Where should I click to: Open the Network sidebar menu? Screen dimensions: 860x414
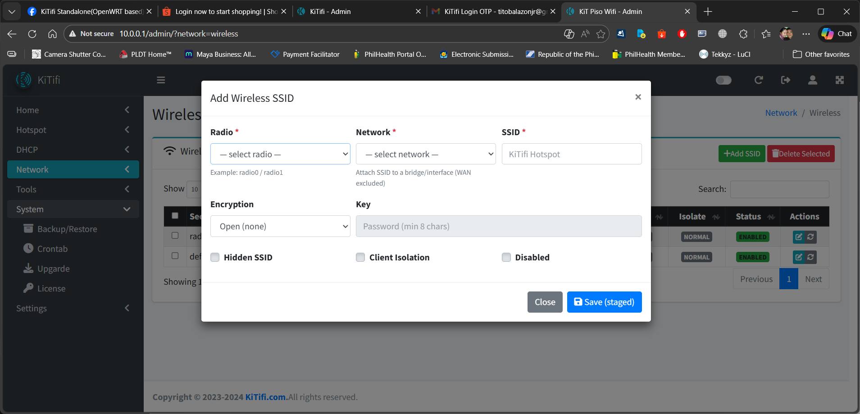[x=73, y=169]
